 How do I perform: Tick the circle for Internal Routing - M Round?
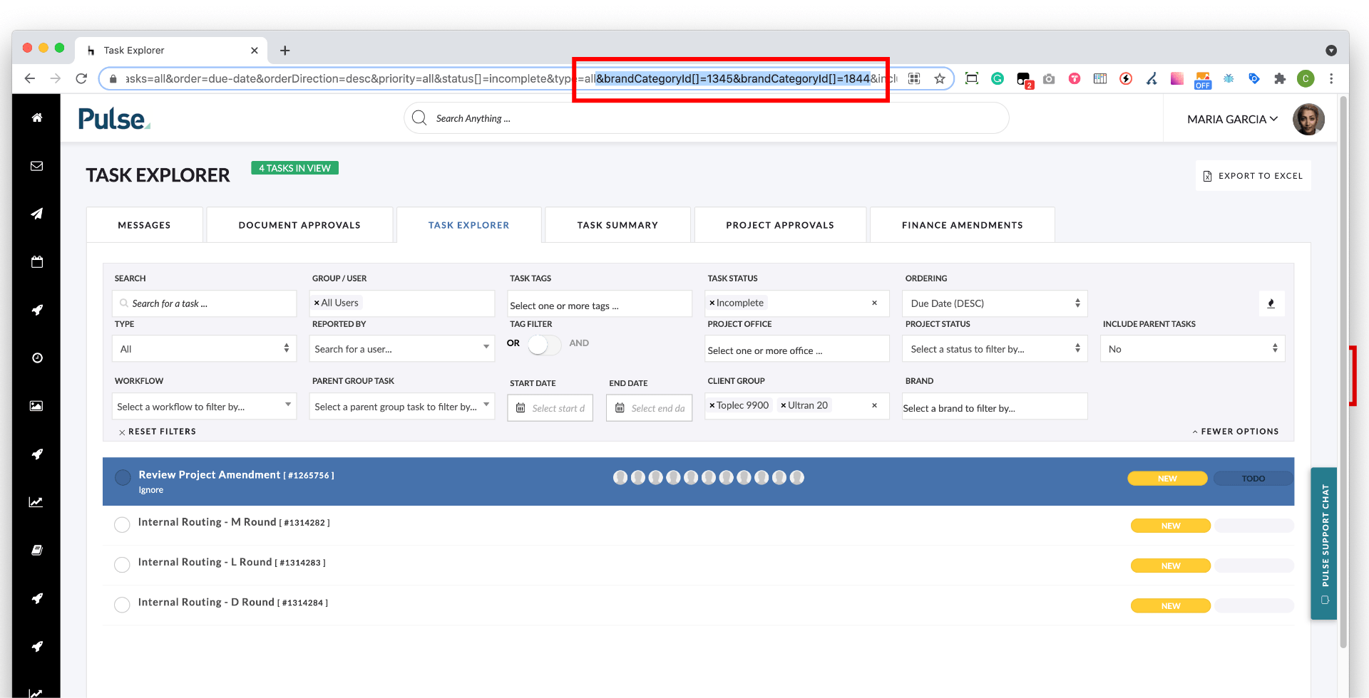[122, 525]
